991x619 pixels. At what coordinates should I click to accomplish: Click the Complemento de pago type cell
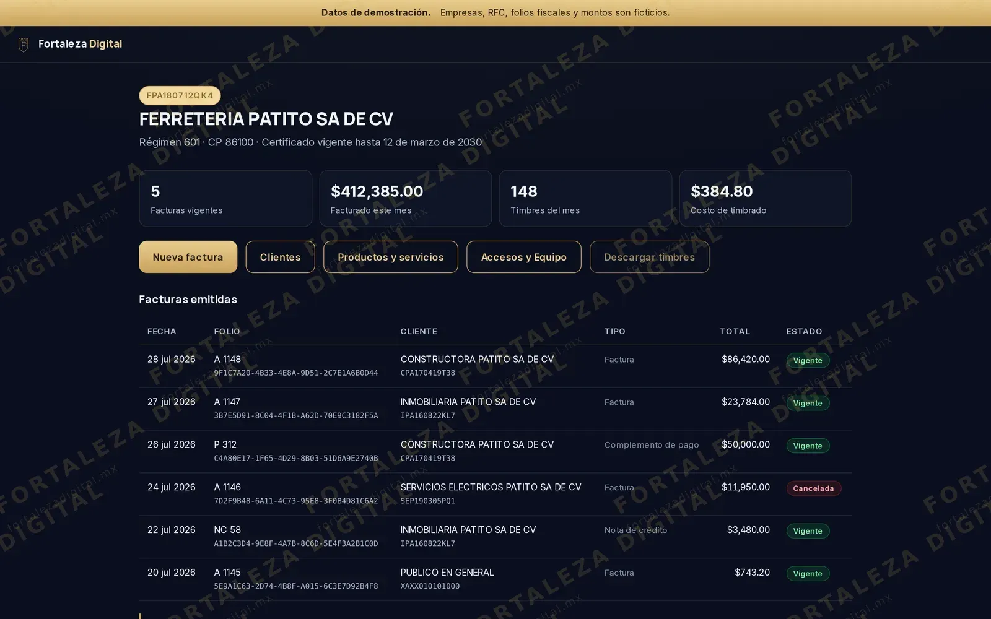652,445
